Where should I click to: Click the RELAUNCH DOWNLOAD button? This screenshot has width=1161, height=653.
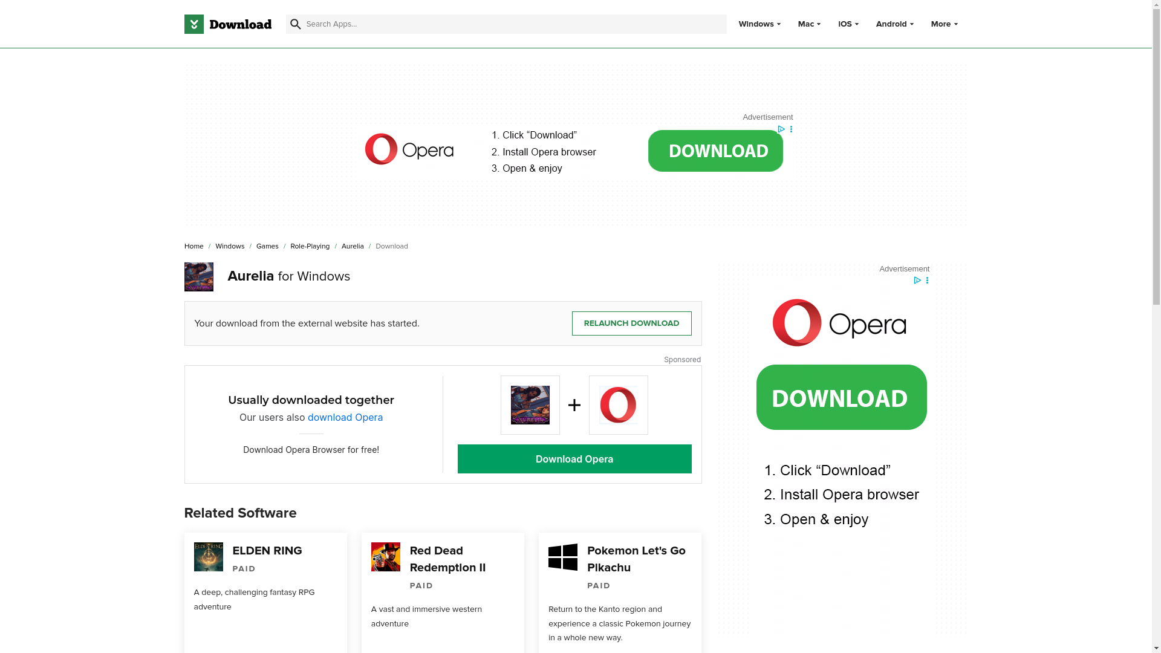point(631,323)
